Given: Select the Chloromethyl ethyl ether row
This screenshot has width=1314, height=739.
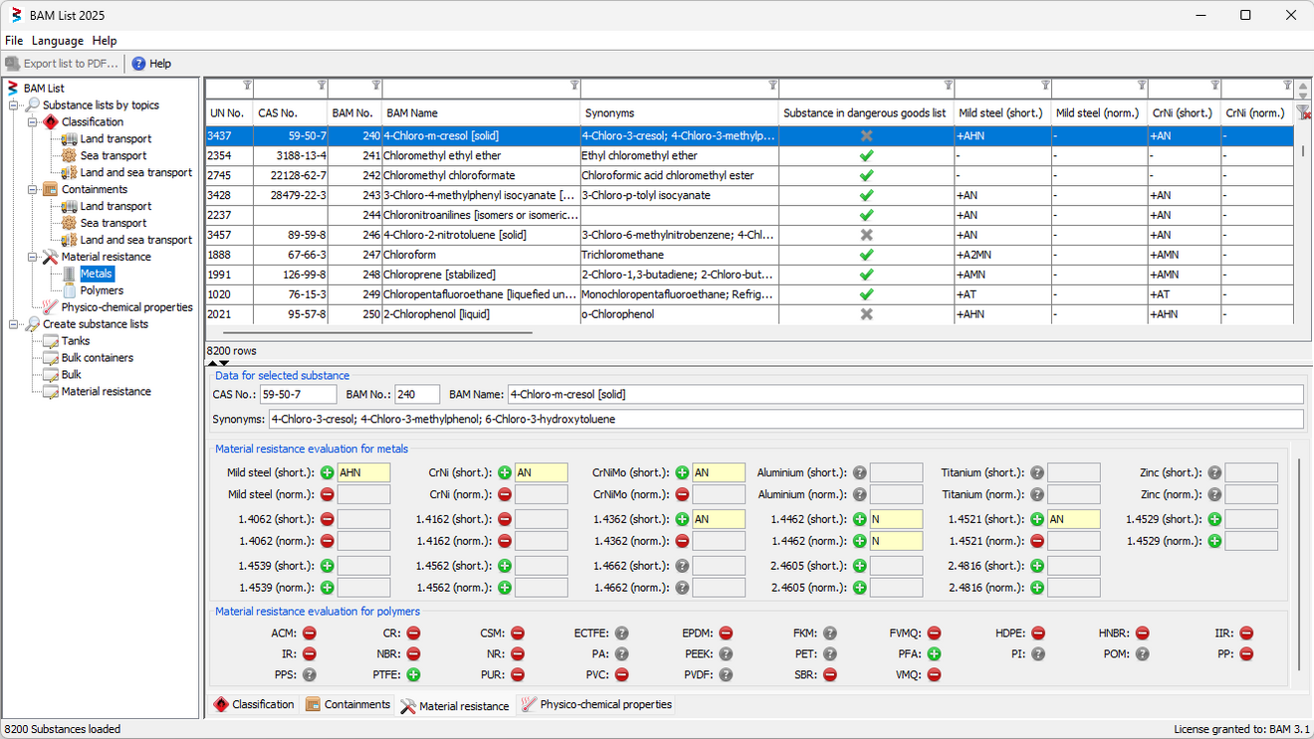Looking at the screenshot, I should pyautogui.click(x=750, y=155).
